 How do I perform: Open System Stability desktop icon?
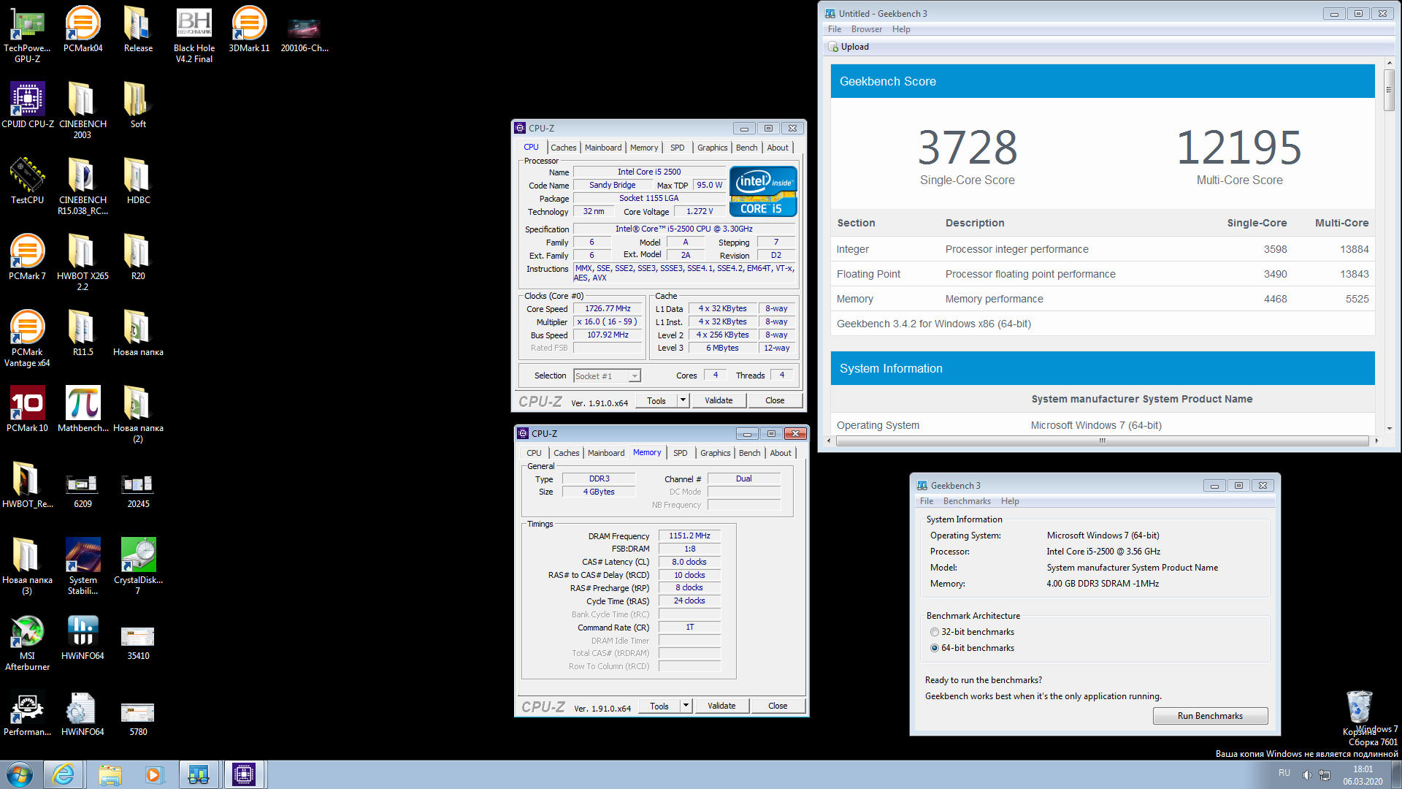pyautogui.click(x=83, y=566)
